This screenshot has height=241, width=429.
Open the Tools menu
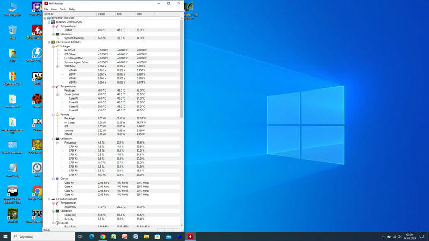click(63, 9)
